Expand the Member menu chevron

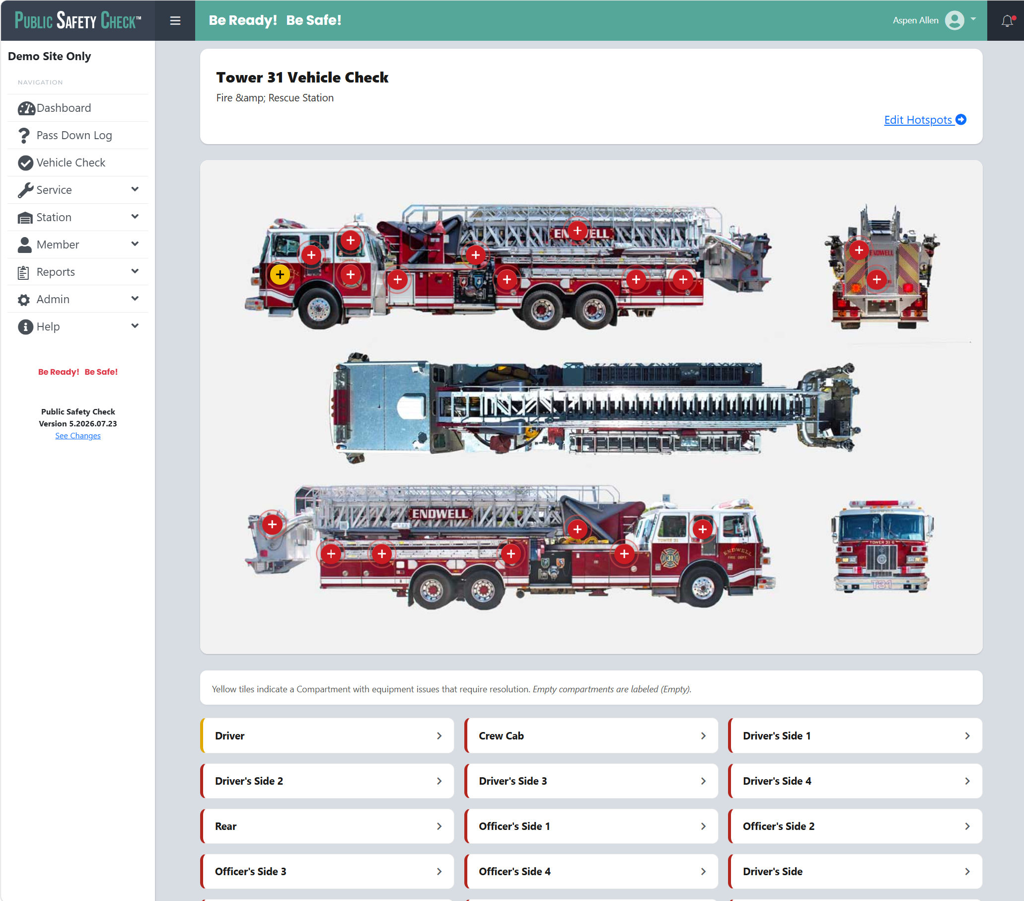tap(135, 244)
